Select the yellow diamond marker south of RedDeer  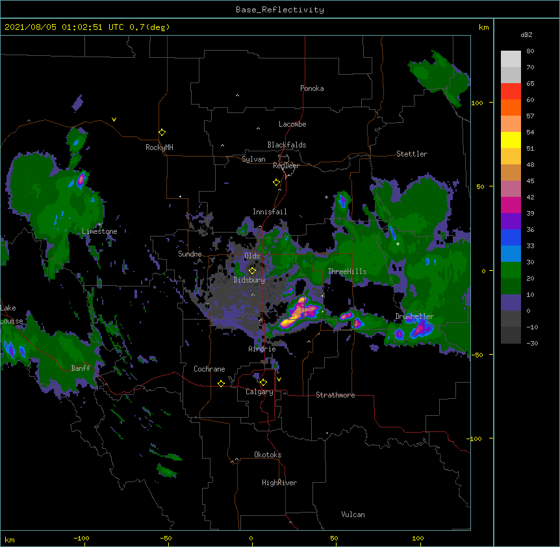click(277, 183)
